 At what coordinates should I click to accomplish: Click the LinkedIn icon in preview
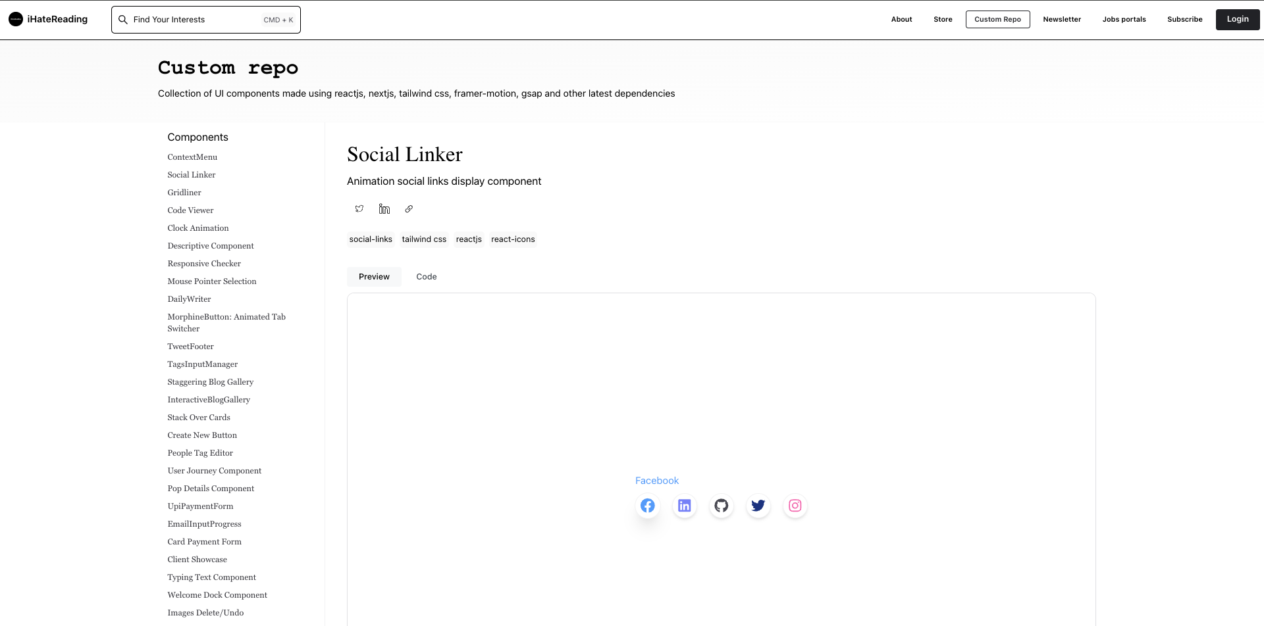coord(685,506)
